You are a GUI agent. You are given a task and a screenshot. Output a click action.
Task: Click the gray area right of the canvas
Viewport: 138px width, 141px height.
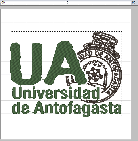pos(135,73)
